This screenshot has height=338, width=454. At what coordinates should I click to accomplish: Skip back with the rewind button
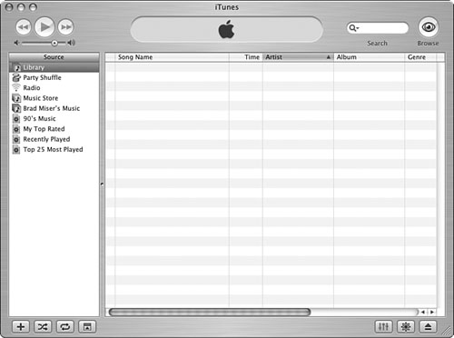click(x=24, y=27)
